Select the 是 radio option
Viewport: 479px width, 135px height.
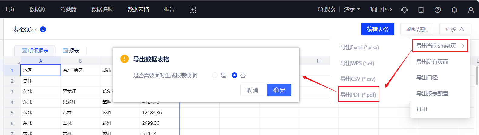point(215,75)
